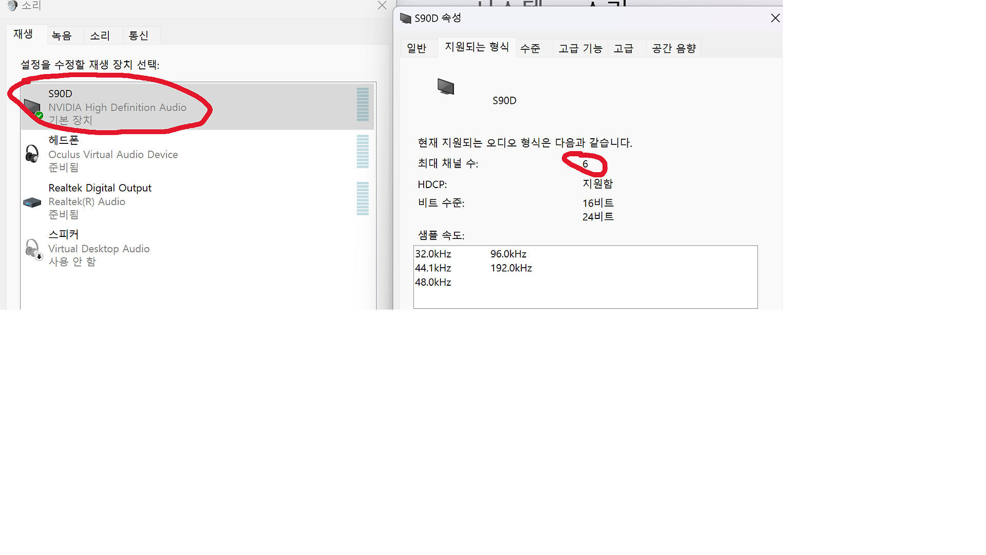Switch to the 소리 tab
986x555 pixels.
point(100,35)
